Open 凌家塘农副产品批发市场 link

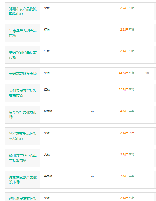click(x=23, y=179)
